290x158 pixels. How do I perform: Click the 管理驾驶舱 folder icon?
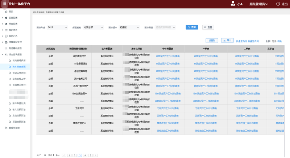[6, 128]
